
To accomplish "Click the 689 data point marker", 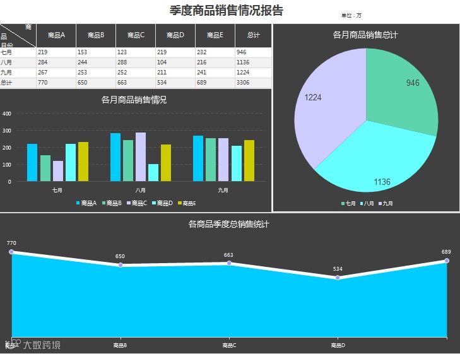I will pyautogui.click(x=447, y=261).
